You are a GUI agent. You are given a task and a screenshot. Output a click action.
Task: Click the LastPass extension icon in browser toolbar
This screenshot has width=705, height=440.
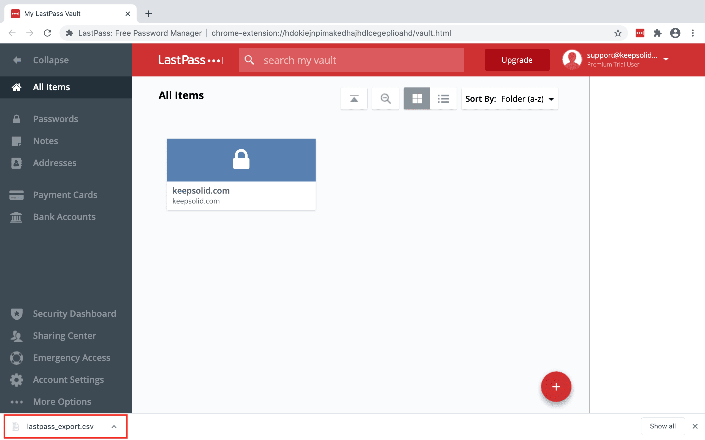click(640, 33)
